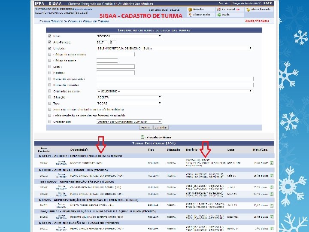Open the Ajuda/Manuais link

257,21
